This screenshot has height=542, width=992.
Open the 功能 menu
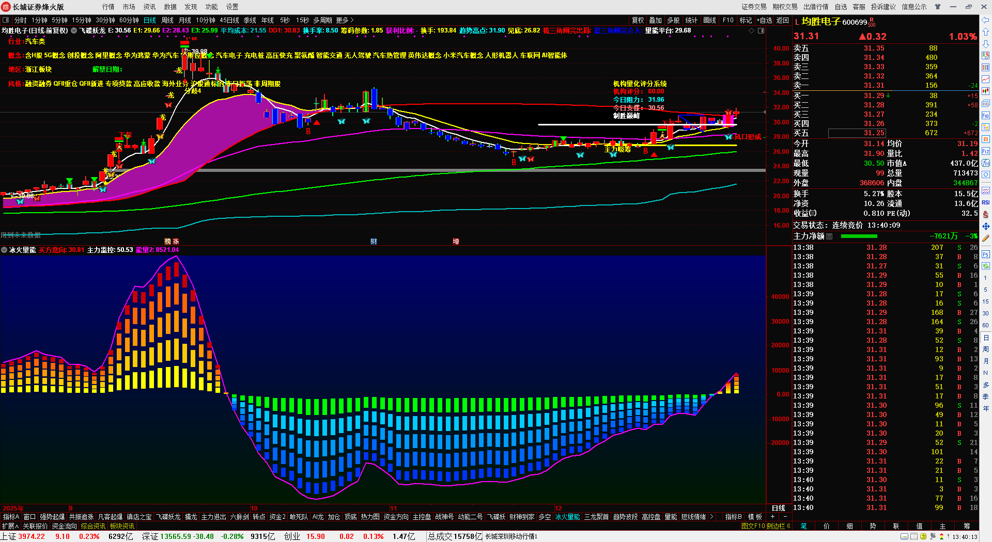click(x=212, y=7)
